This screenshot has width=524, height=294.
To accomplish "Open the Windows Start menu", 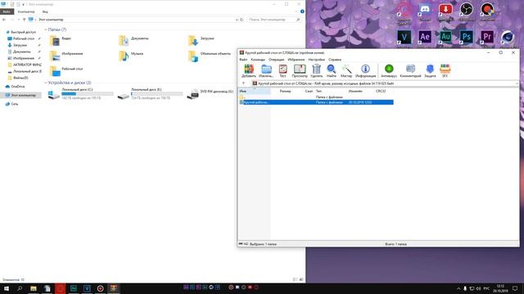I will pos(7,288).
